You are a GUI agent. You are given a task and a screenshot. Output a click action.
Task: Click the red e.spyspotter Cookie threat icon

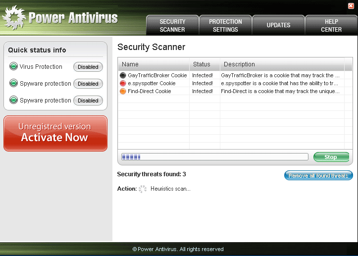coord(123,83)
